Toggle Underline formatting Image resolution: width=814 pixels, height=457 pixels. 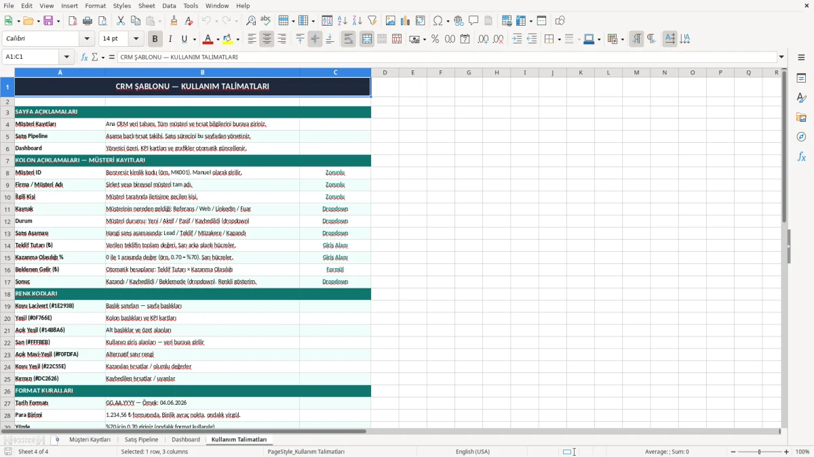[x=185, y=39]
